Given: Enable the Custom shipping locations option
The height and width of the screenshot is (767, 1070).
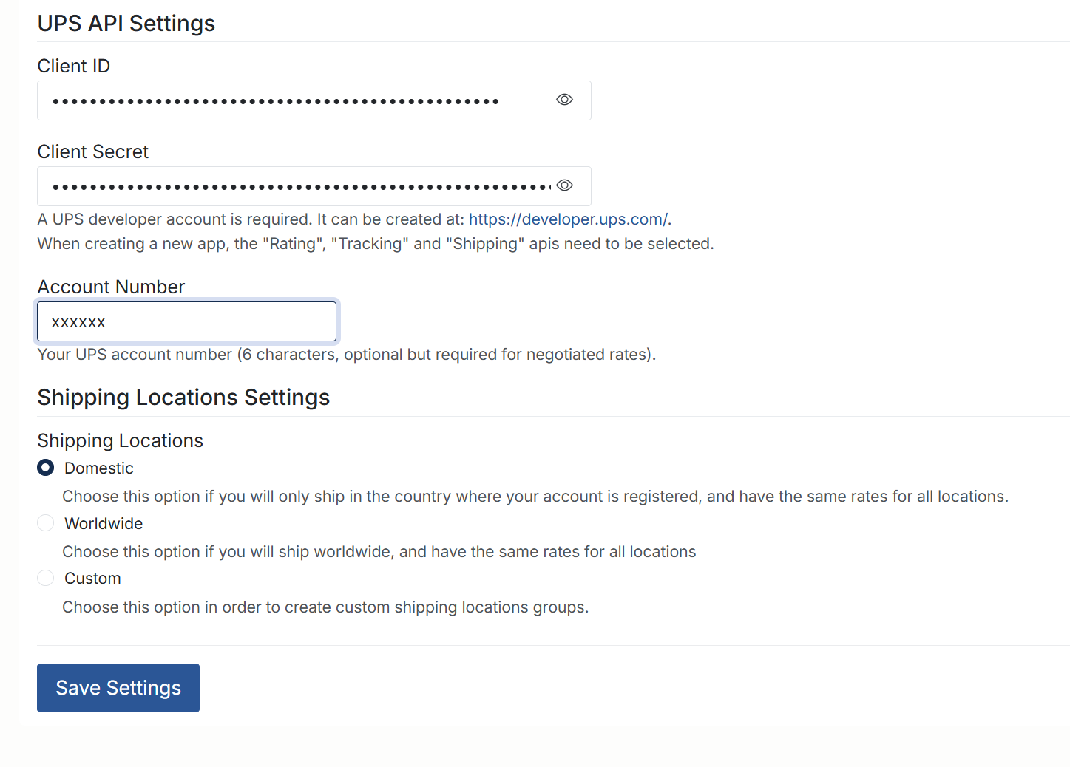Looking at the screenshot, I should click(45, 578).
